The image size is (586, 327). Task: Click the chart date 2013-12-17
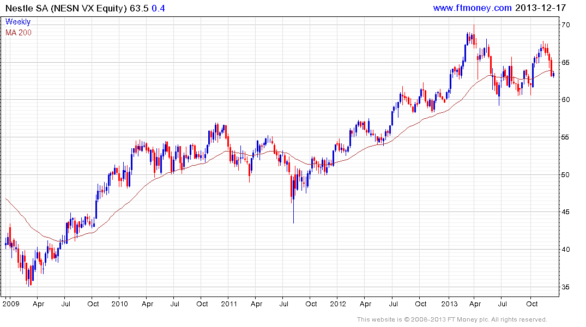click(x=540, y=8)
